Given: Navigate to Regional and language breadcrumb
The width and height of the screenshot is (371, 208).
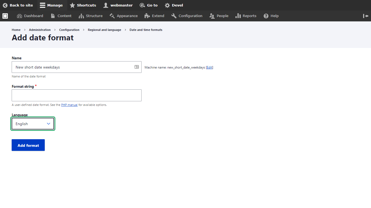Looking at the screenshot, I should coord(104,30).
